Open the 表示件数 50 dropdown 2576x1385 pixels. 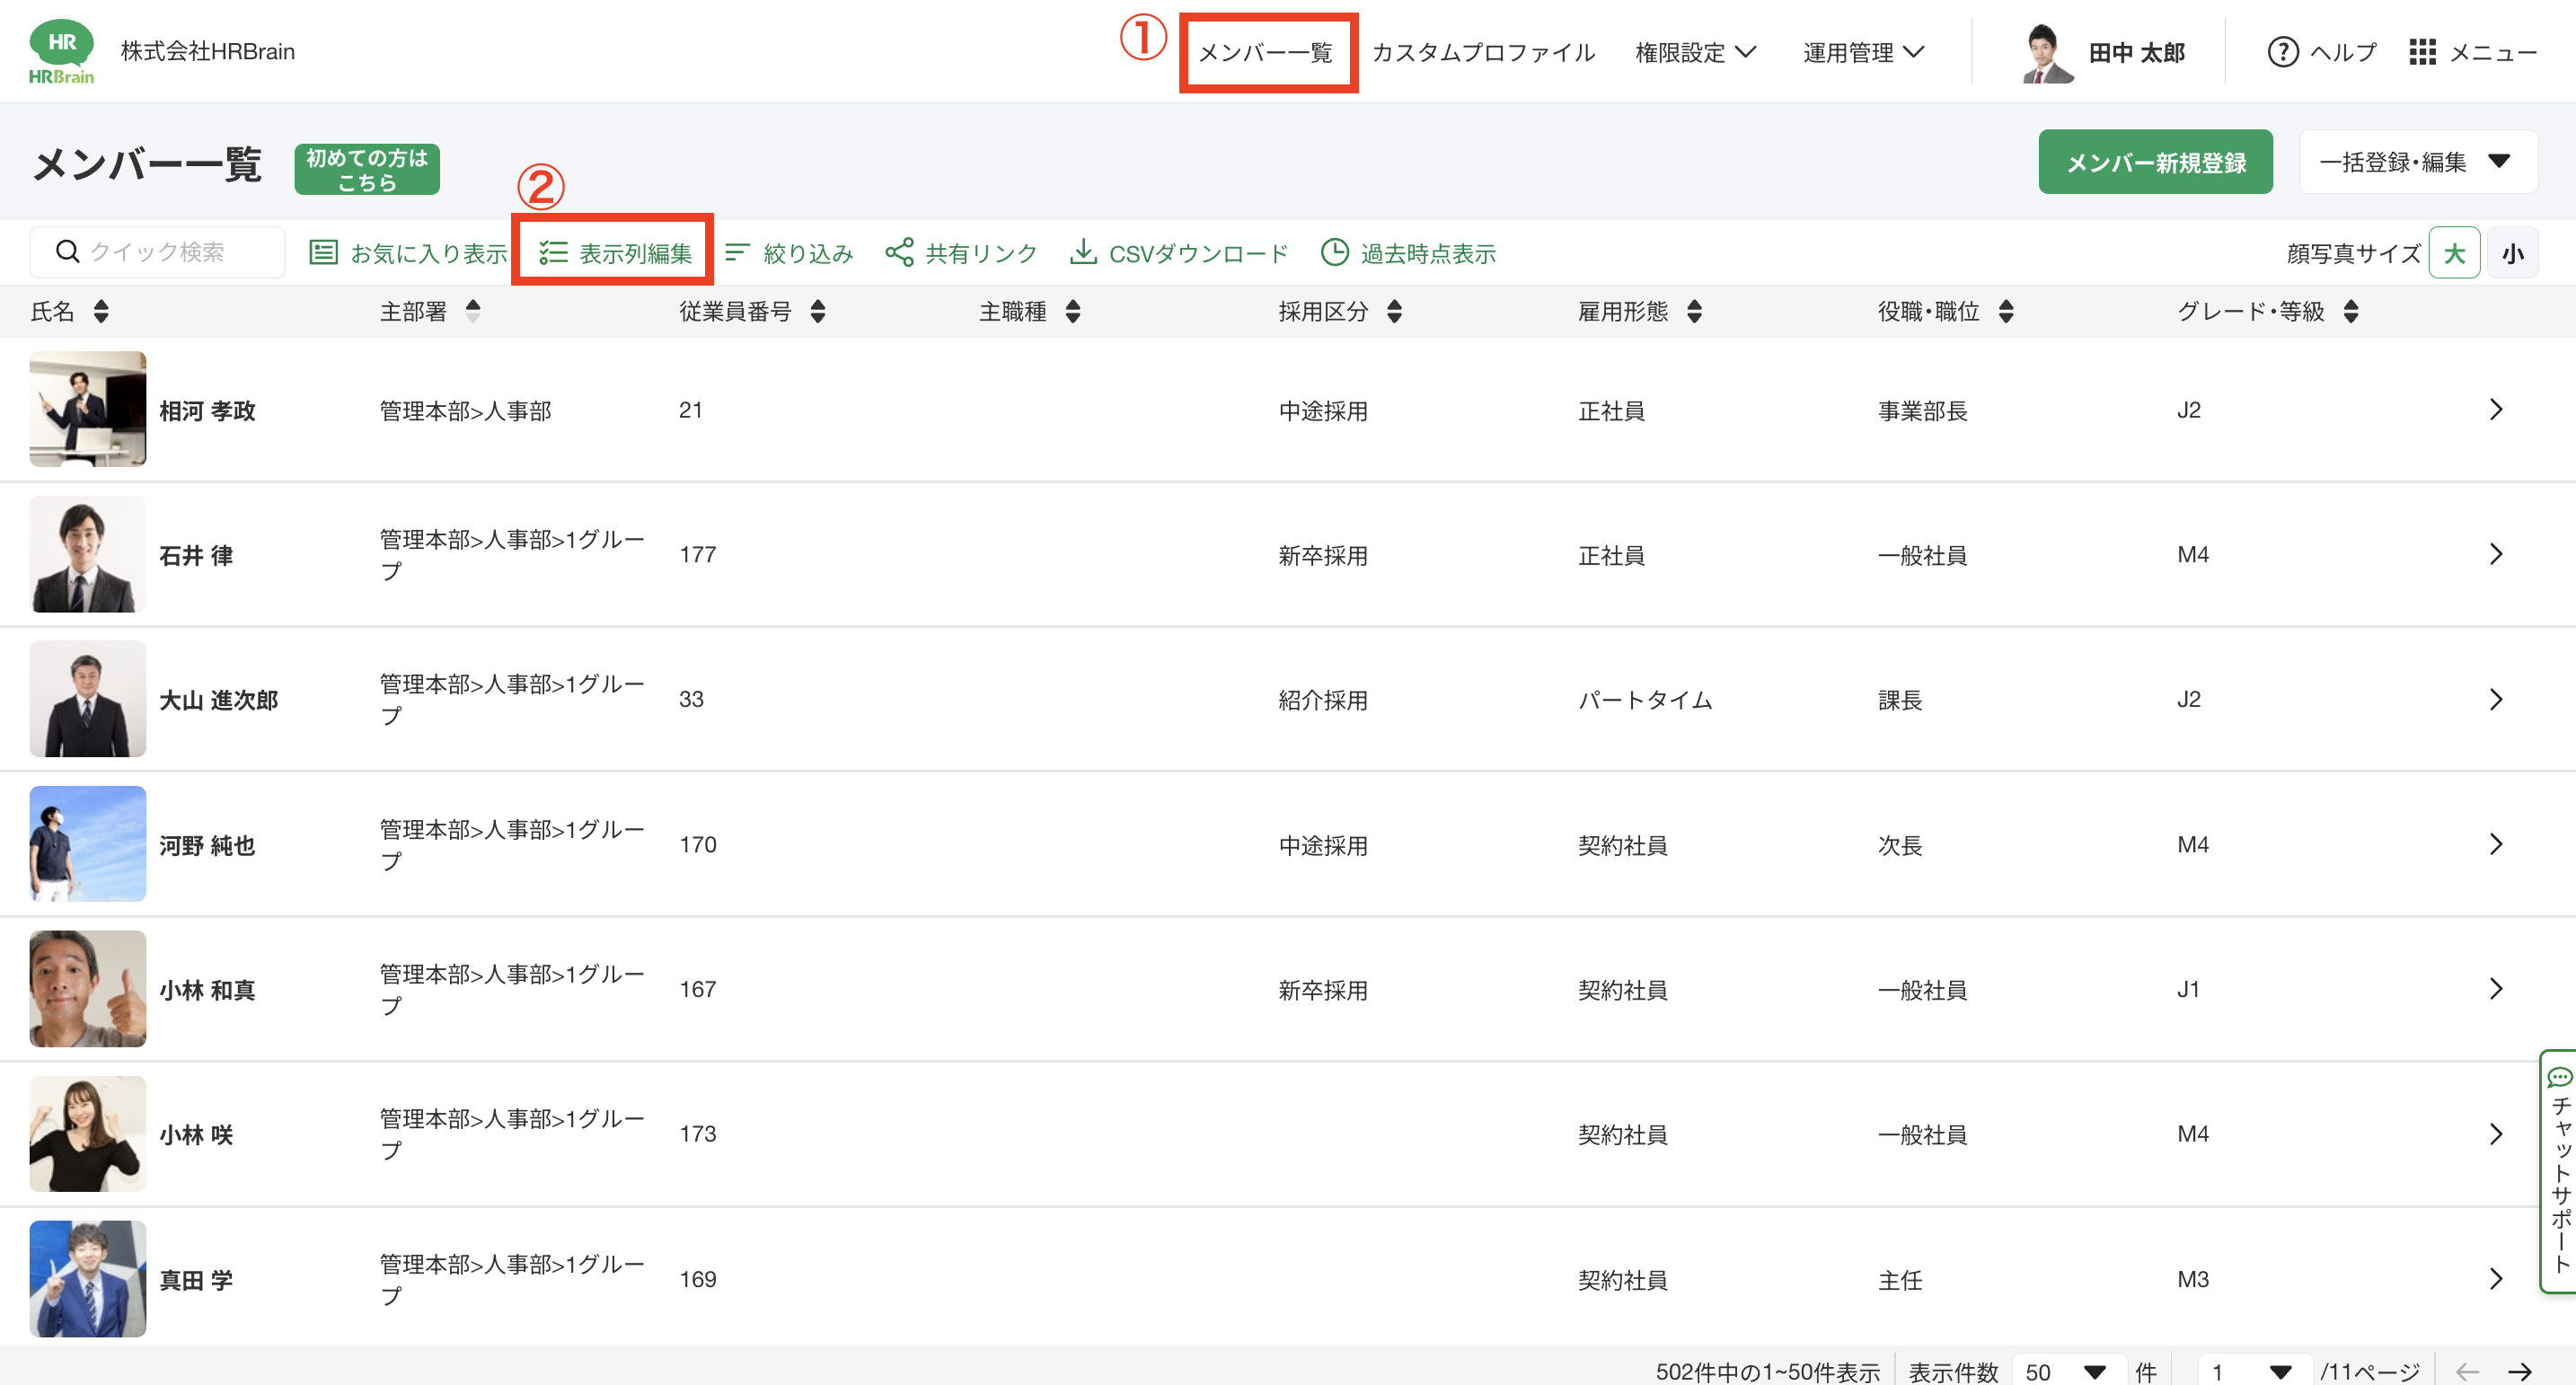tap(2065, 1371)
